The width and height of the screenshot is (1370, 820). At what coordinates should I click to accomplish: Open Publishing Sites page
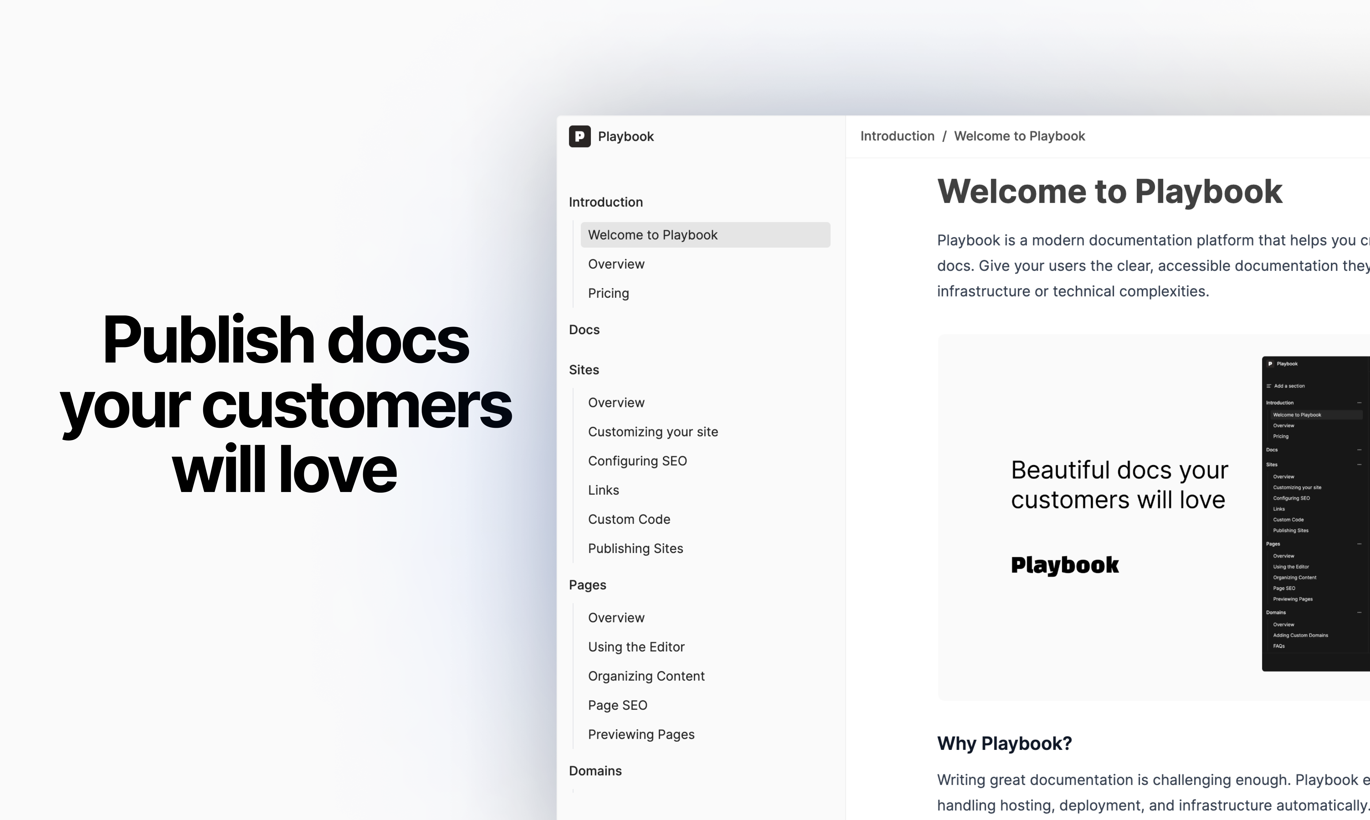(x=635, y=549)
